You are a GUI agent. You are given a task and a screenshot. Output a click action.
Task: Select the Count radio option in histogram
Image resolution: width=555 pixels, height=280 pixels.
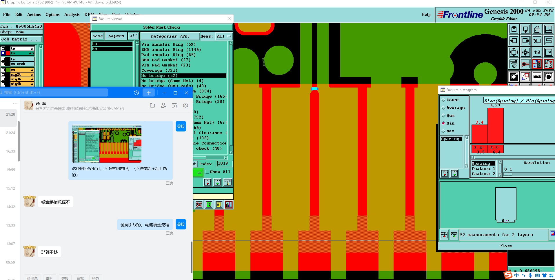coord(443,100)
